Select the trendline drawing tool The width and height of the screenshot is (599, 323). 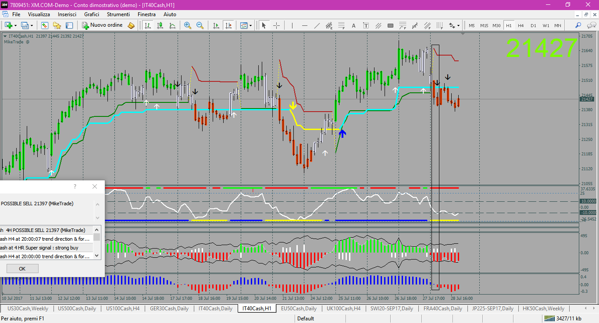pyautogui.click(x=317, y=25)
